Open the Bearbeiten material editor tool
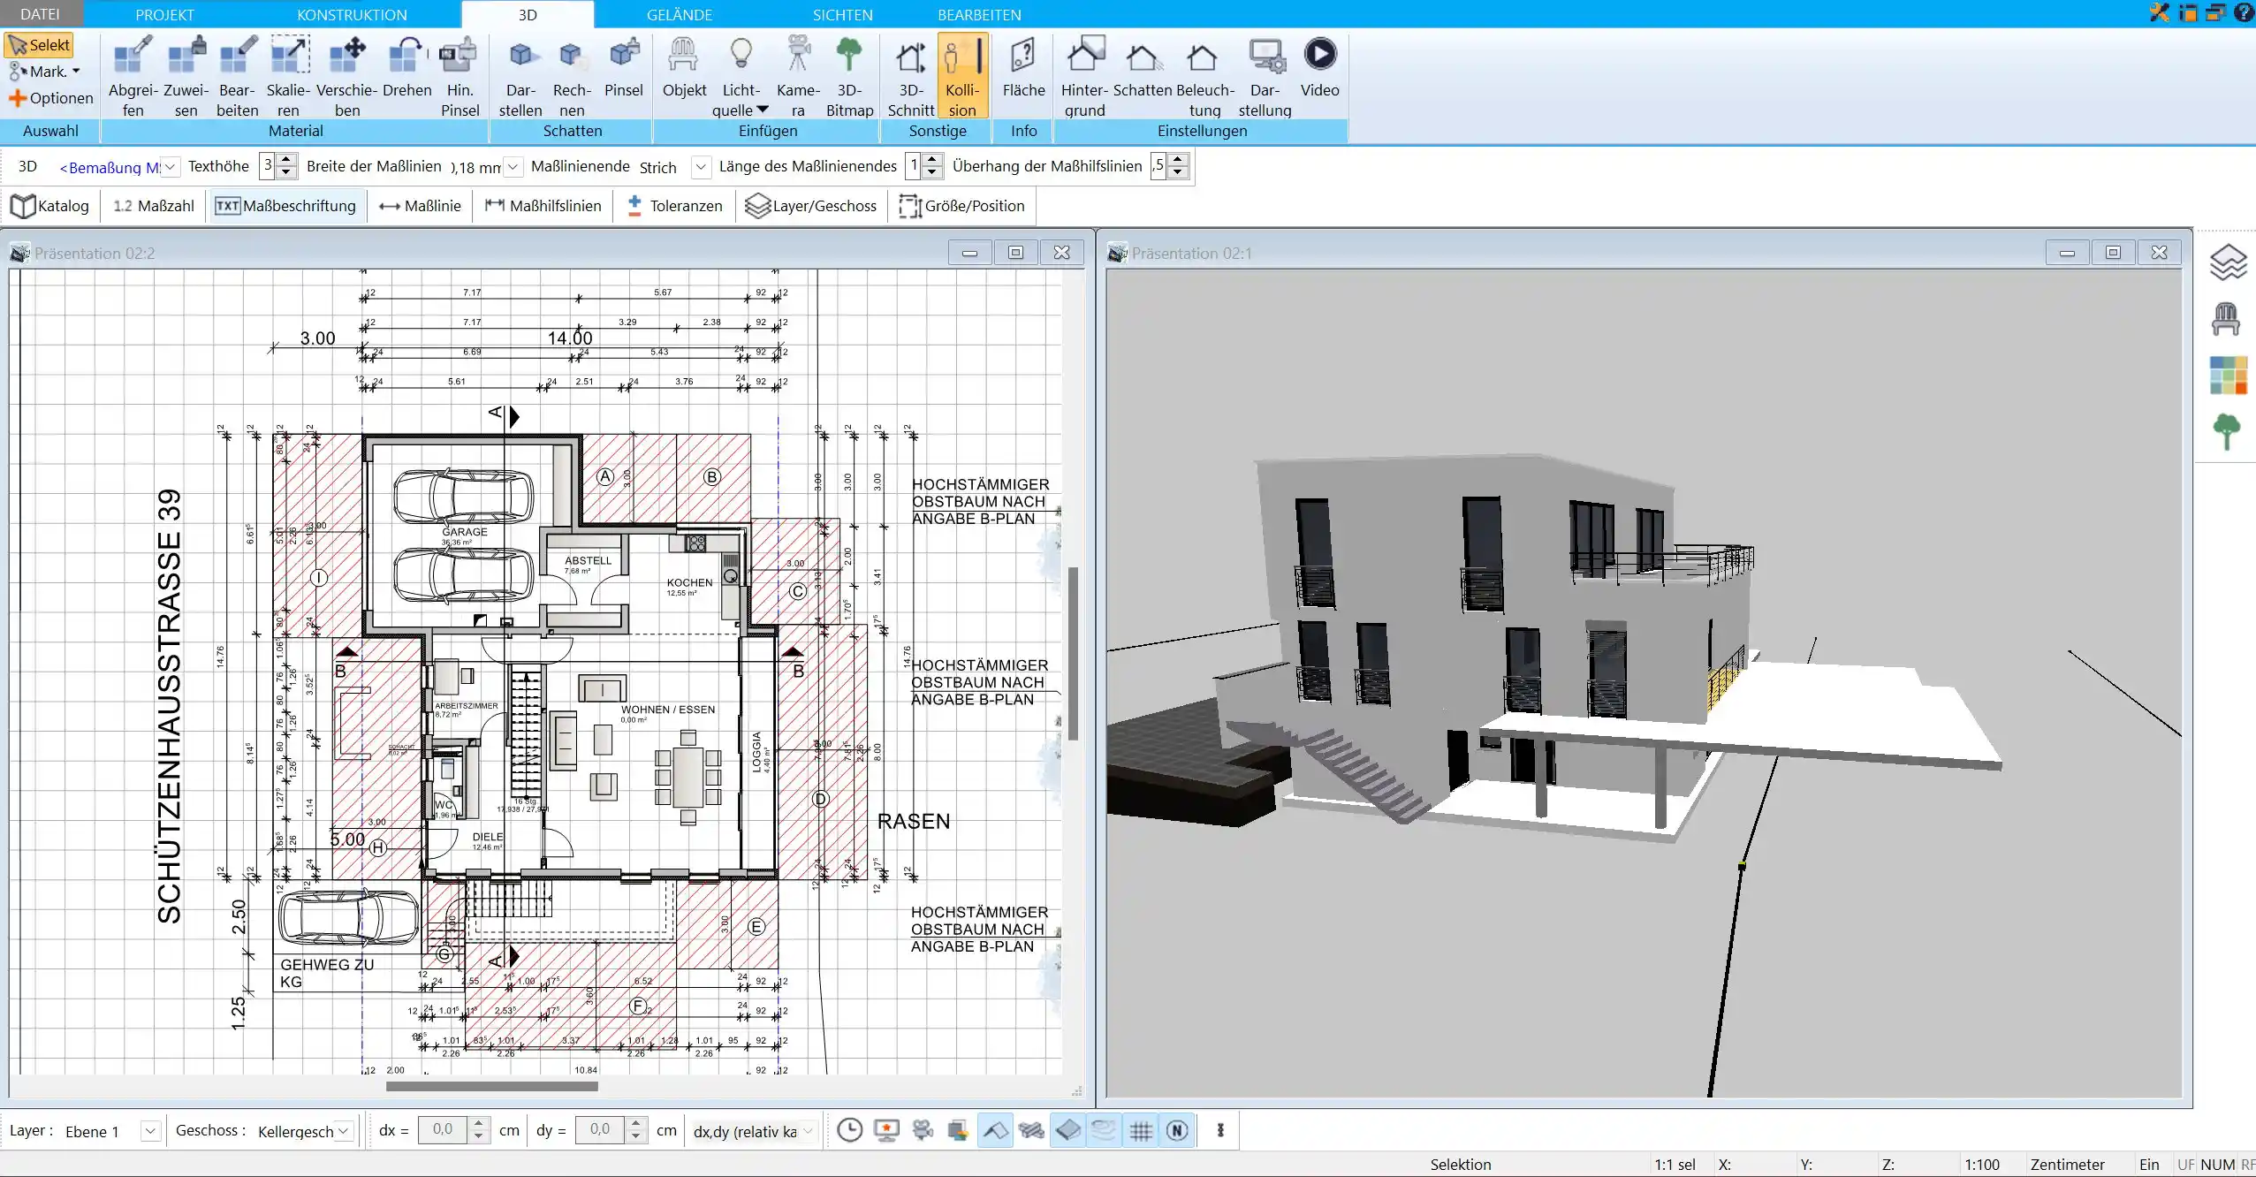 point(237,77)
